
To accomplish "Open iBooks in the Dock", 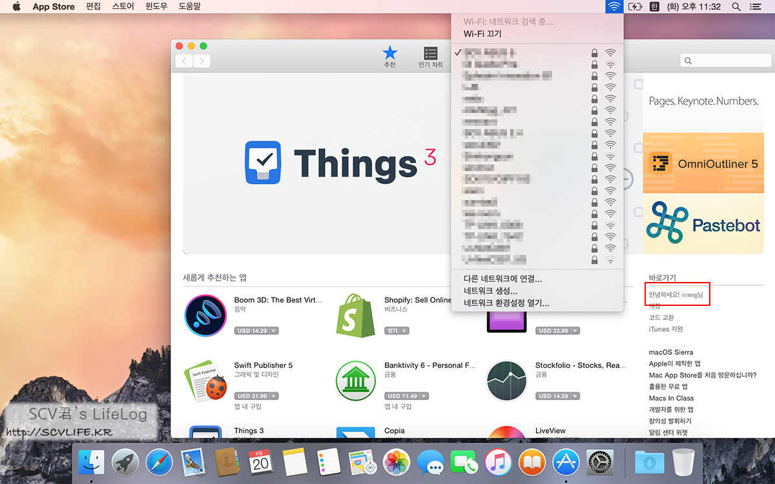I will [532, 462].
